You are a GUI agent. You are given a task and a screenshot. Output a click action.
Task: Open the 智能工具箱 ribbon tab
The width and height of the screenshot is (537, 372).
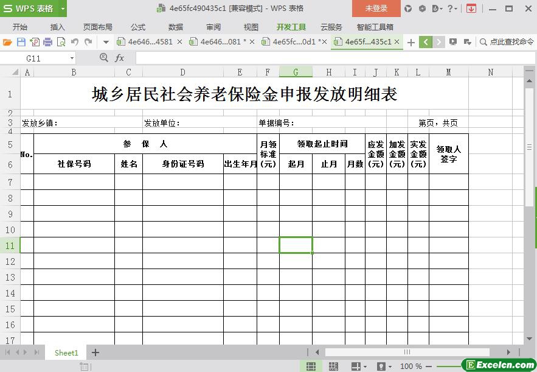pyautogui.click(x=375, y=27)
